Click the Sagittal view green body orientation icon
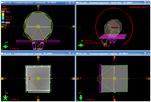The width and height of the screenshot is (151, 102). 81,98
